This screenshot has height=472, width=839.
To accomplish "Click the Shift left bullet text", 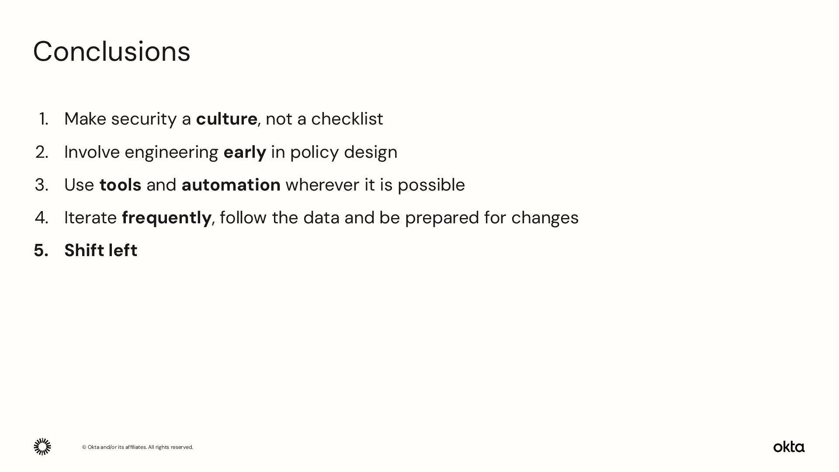I will (x=101, y=250).
